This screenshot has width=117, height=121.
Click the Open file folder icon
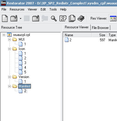tap(14, 18)
